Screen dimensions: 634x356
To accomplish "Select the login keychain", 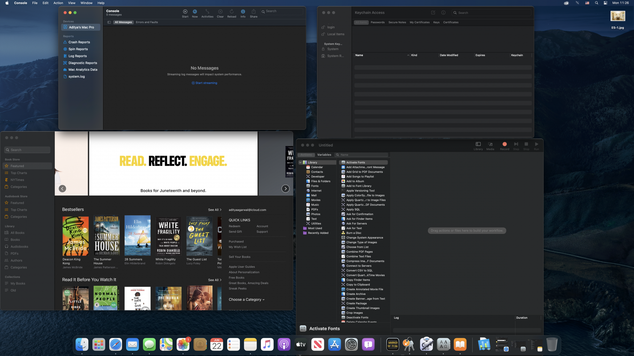I will 331,27.
